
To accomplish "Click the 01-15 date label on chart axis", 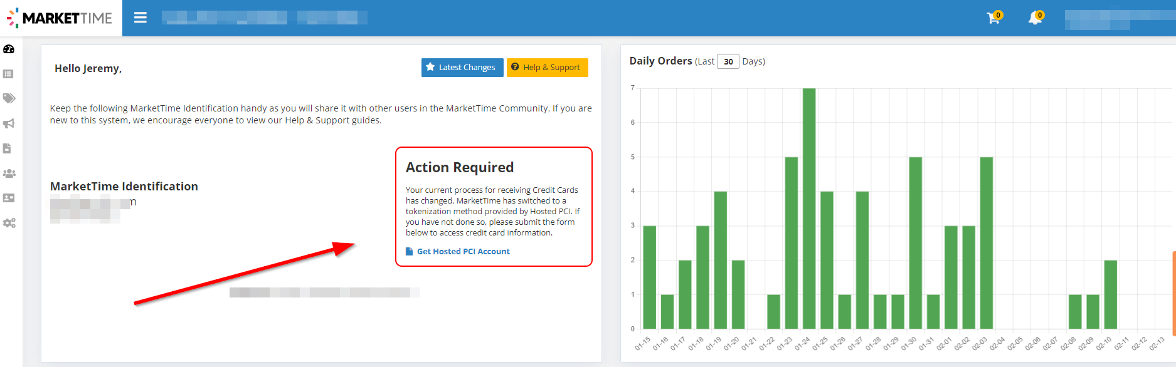I will pyautogui.click(x=642, y=344).
